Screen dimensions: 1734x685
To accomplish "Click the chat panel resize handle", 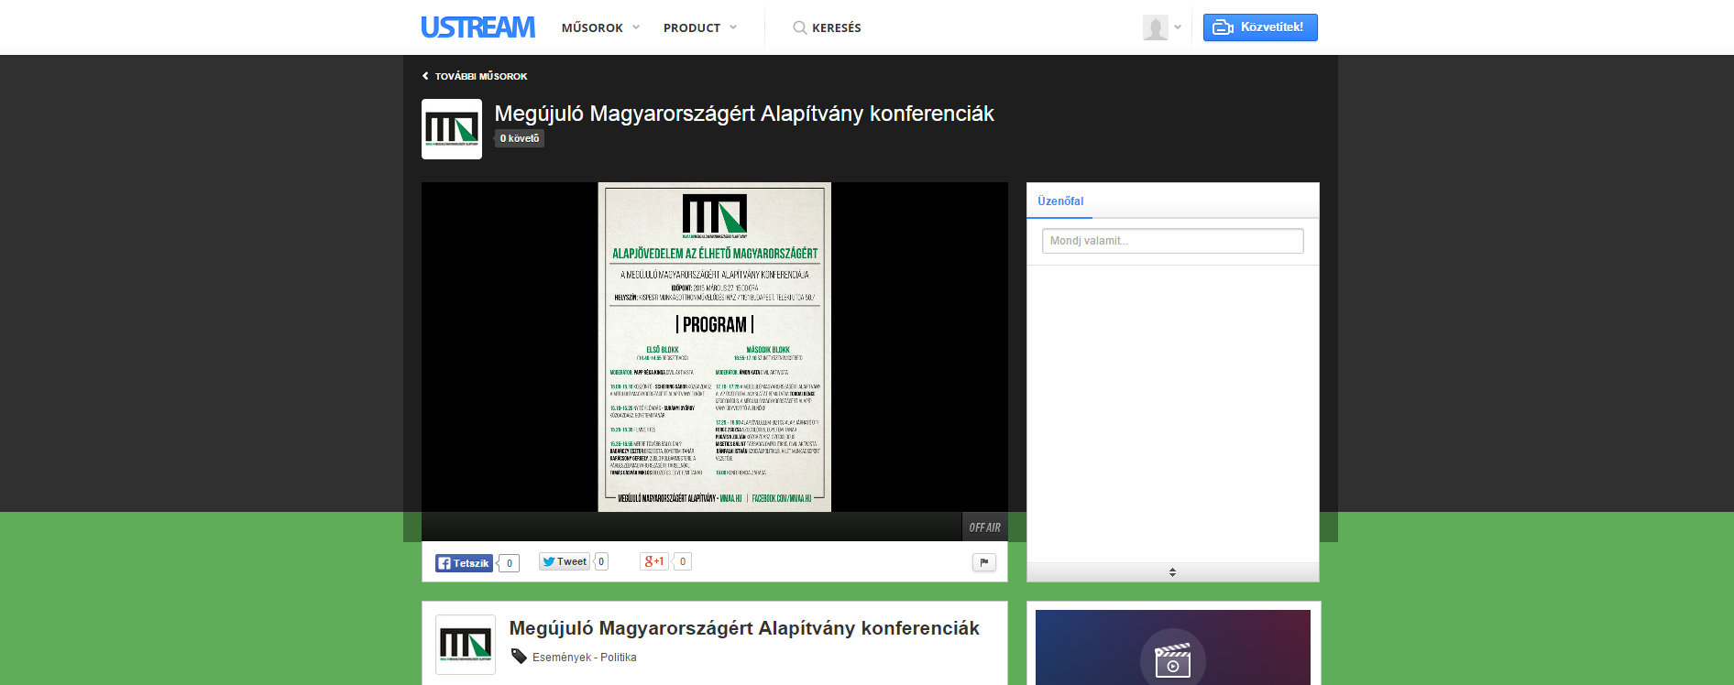I will point(1173,572).
